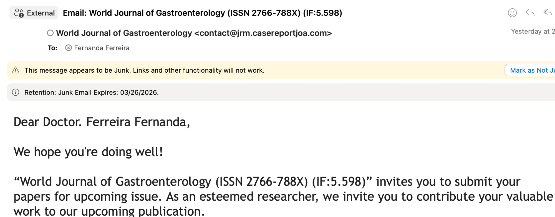This screenshot has width=555, height=217.
Task: Click the Dear Doctor greeting line
Action: pos(102,122)
